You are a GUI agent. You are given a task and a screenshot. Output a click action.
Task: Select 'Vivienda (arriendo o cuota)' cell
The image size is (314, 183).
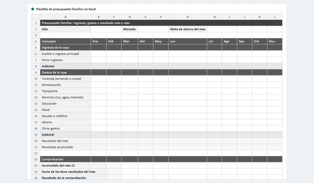pos(65,79)
